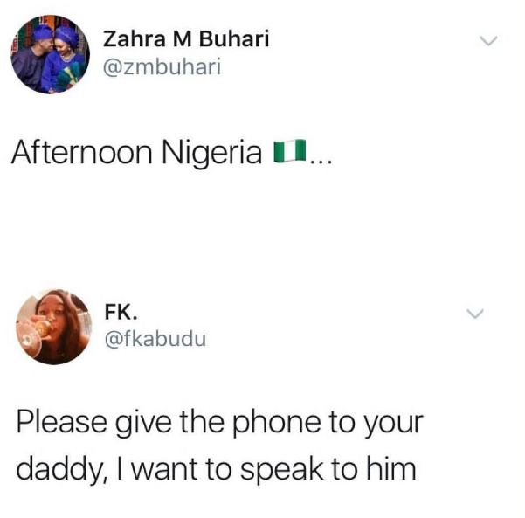Expand options chevron on Zahra's tweet
Screen dimensions: 525x518
488,40
